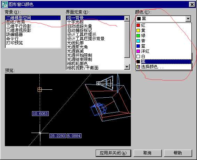Select 十字光标 interface element

coord(95,22)
